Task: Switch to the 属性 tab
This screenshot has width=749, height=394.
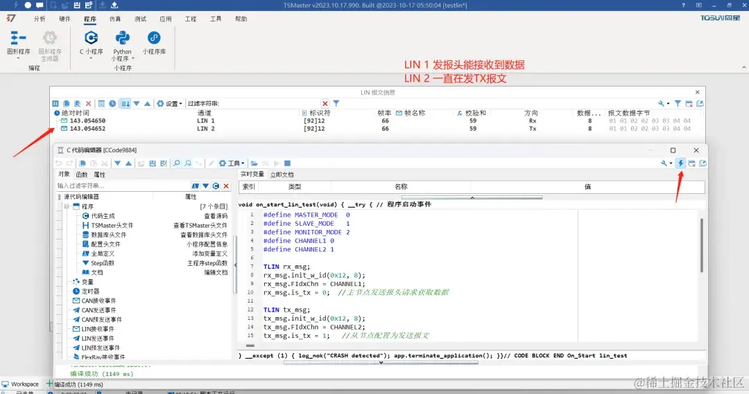Action: pyautogui.click(x=99, y=174)
